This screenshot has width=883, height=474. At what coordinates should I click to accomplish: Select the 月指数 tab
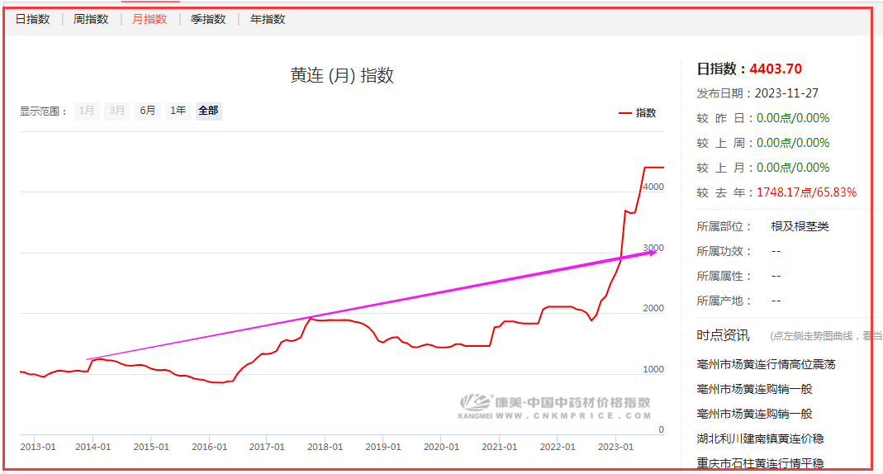(150, 19)
